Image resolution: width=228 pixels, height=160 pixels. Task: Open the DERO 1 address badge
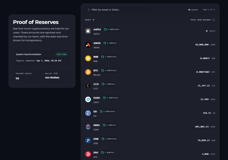[x=109, y=125]
